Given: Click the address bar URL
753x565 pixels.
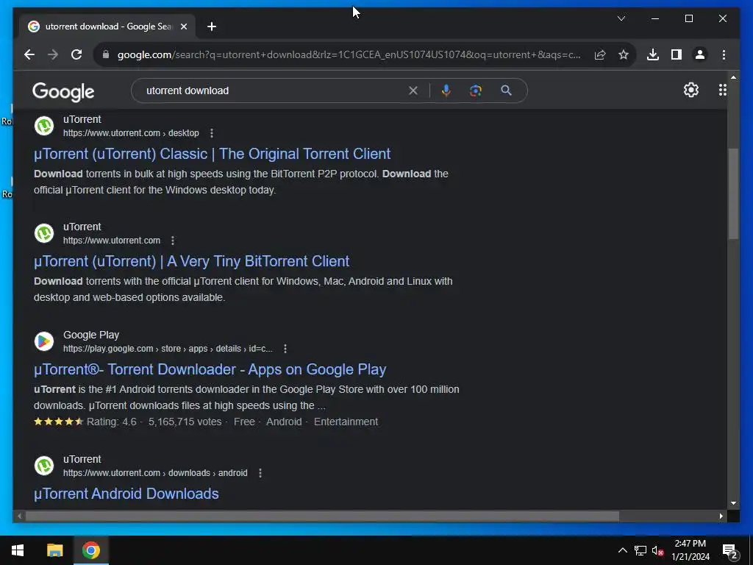Looking at the screenshot, I should point(349,54).
